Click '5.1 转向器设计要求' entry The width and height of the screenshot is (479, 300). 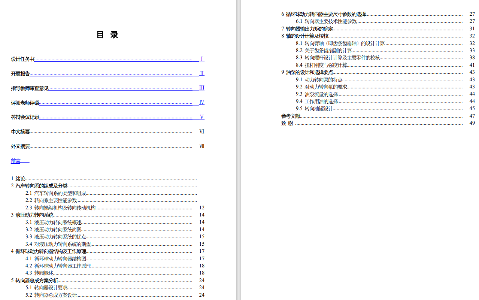point(115,288)
